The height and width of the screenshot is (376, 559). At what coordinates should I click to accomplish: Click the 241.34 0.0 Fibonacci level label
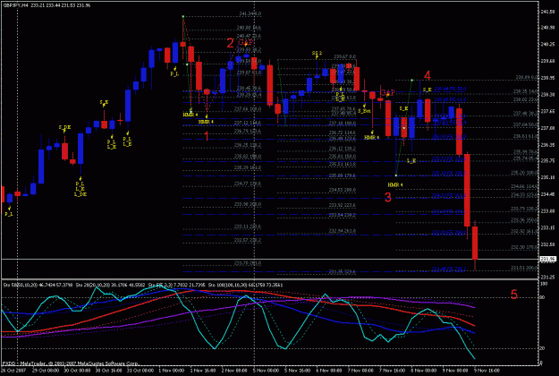[250, 14]
